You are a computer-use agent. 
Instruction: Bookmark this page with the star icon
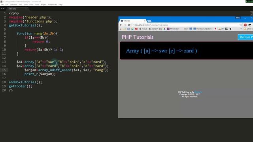coord(241,25)
